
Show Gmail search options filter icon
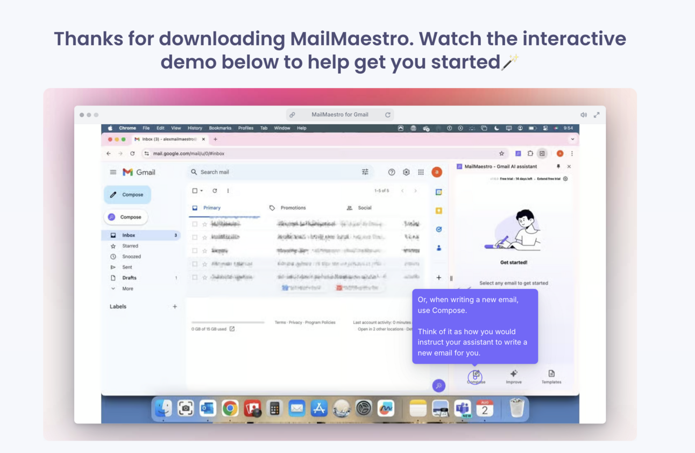365,172
